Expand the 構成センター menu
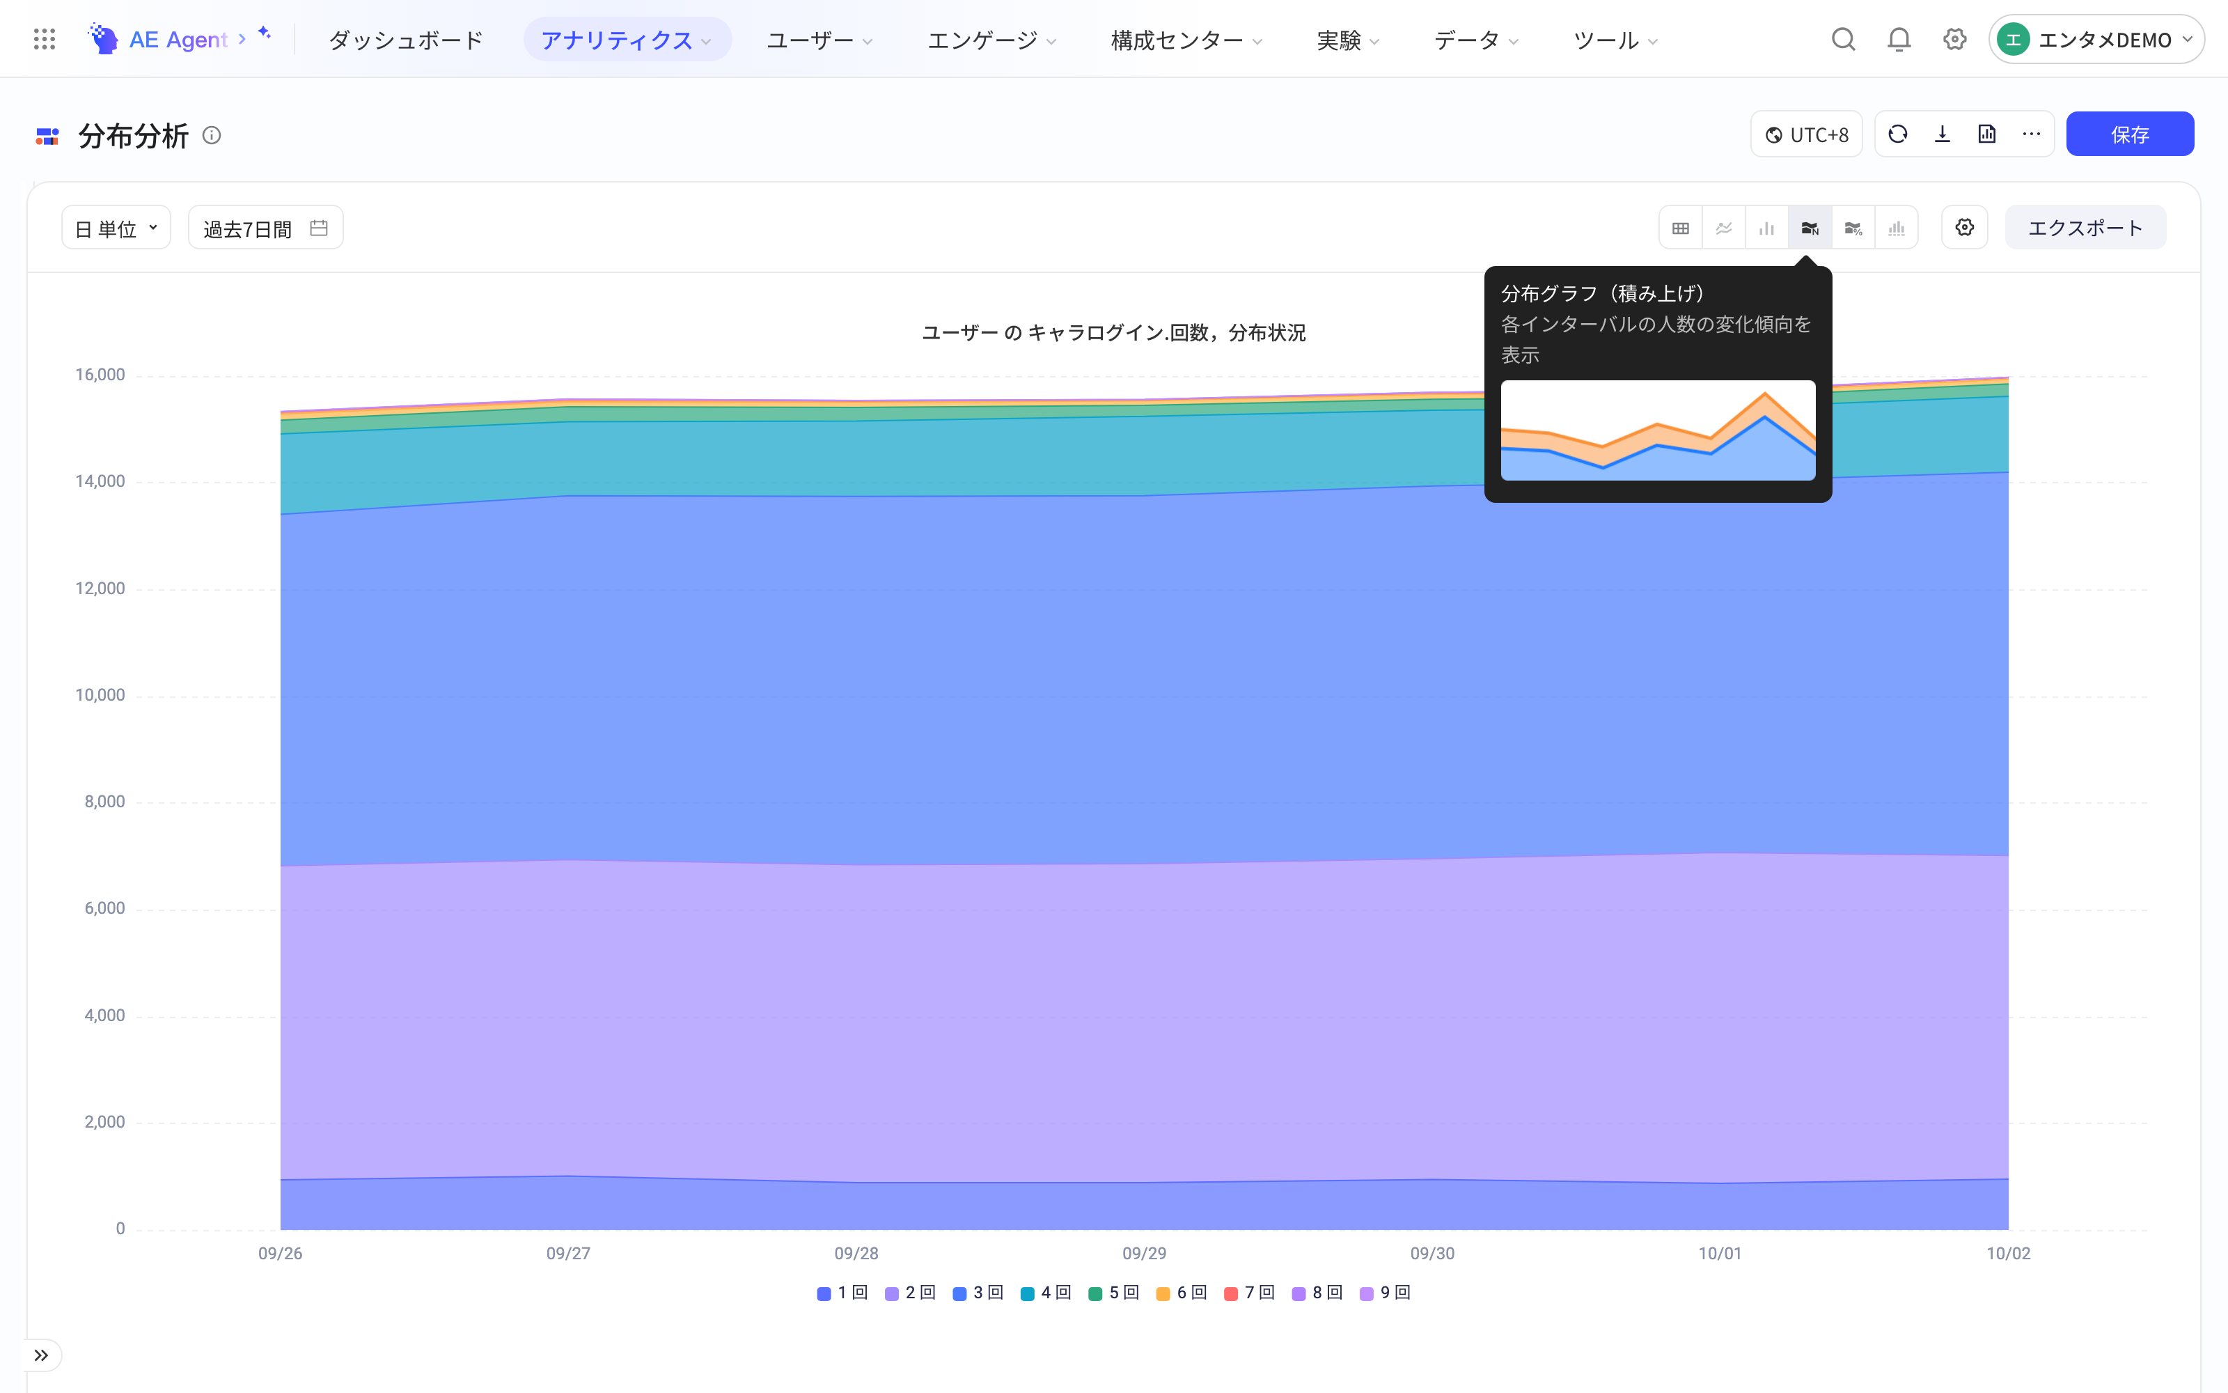This screenshot has height=1393, width=2228. pos(1186,40)
